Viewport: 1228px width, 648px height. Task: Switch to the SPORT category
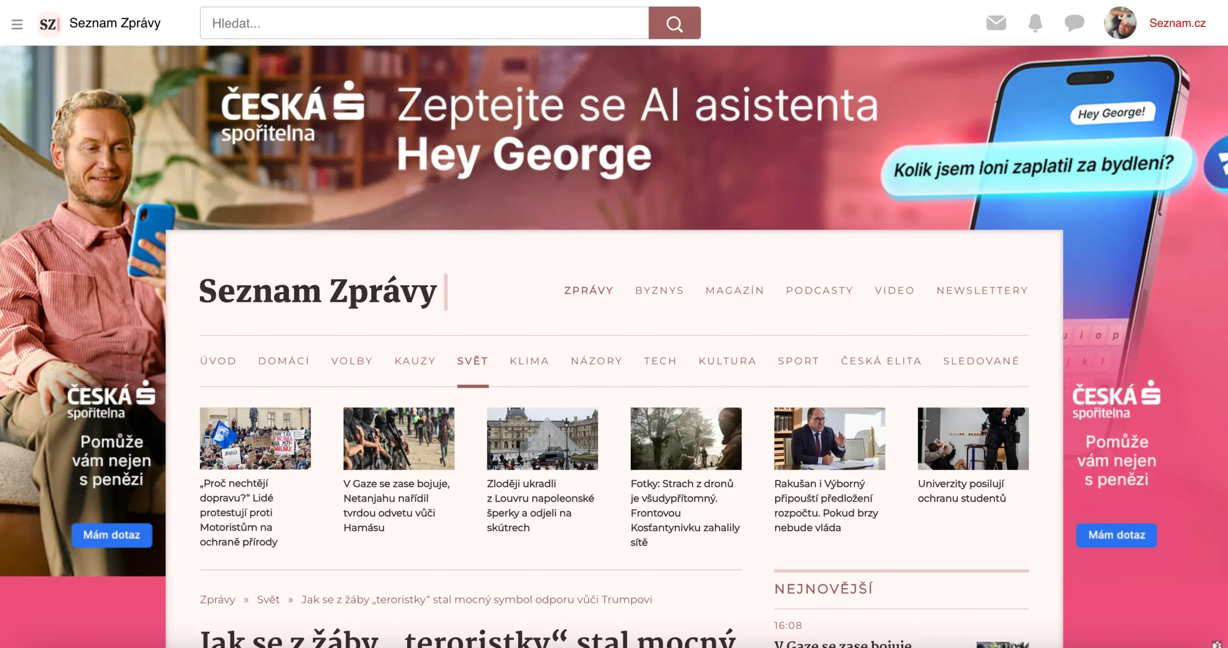coord(798,361)
